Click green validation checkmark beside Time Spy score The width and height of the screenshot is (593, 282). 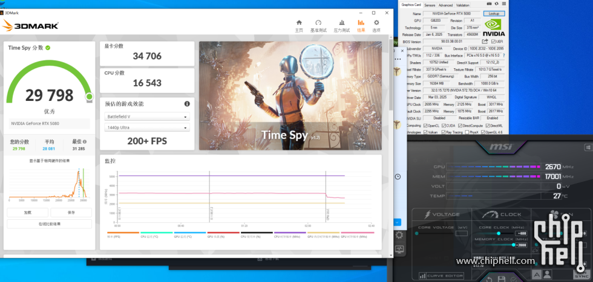click(48, 48)
